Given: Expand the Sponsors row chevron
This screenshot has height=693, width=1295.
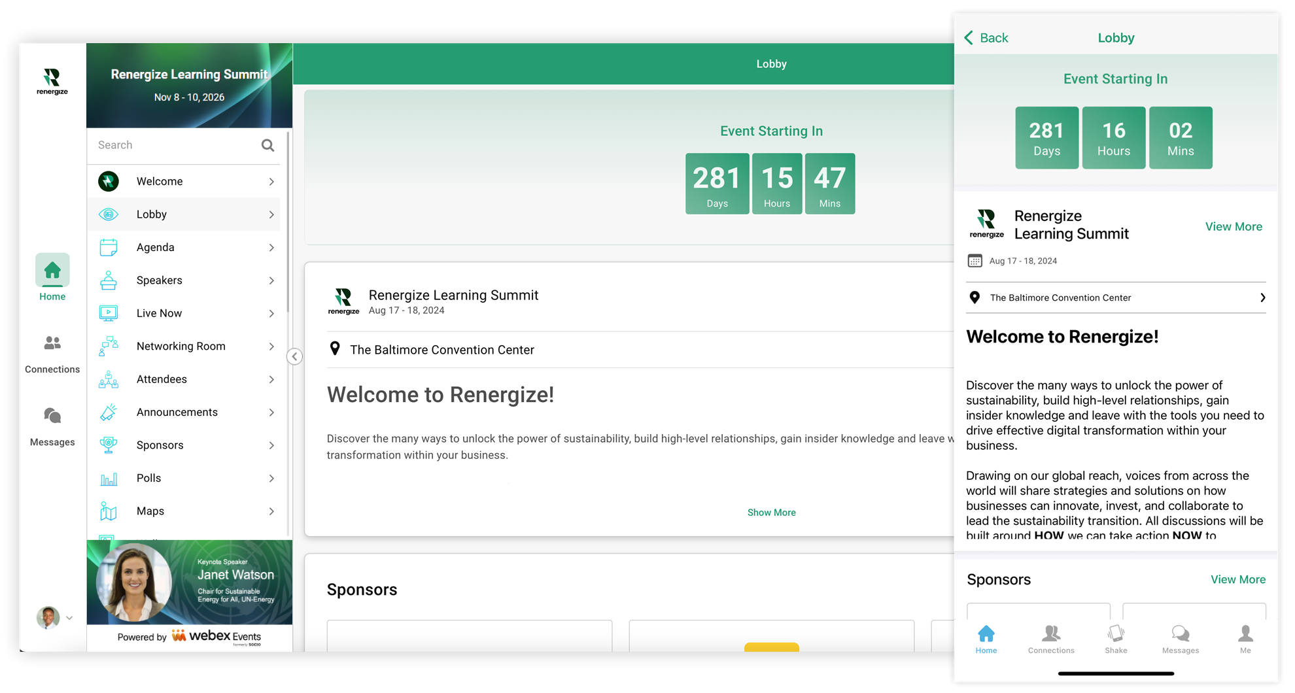Looking at the screenshot, I should 271,445.
